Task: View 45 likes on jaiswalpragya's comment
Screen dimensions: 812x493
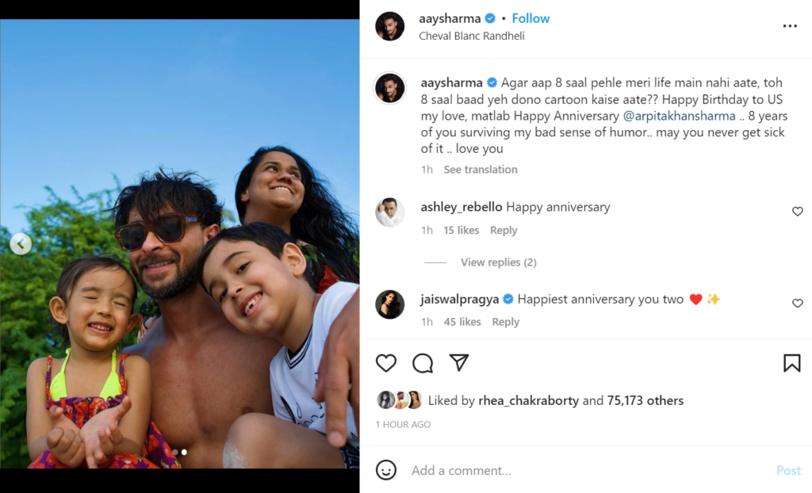Action: 462,322
